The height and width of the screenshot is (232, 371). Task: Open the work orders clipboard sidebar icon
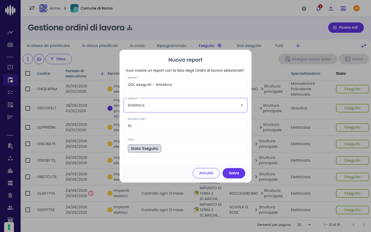coord(10,80)
